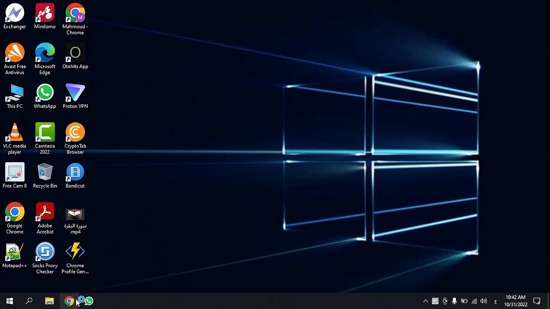Select the Proton VPN desktop icon
Screen dimensions: 550x309
[75, 97]
